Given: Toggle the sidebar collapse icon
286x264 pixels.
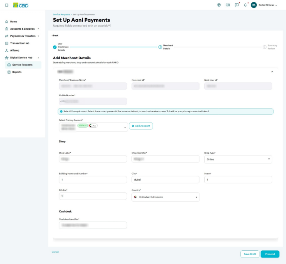Looking at the screenshot, I should tap(7, 5).
